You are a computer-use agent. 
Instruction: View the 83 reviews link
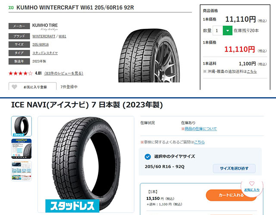point(63,73)
